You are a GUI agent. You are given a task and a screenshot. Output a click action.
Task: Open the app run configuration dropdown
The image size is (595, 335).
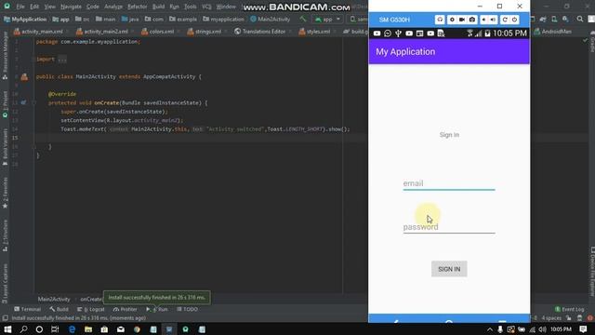point(327,19)
